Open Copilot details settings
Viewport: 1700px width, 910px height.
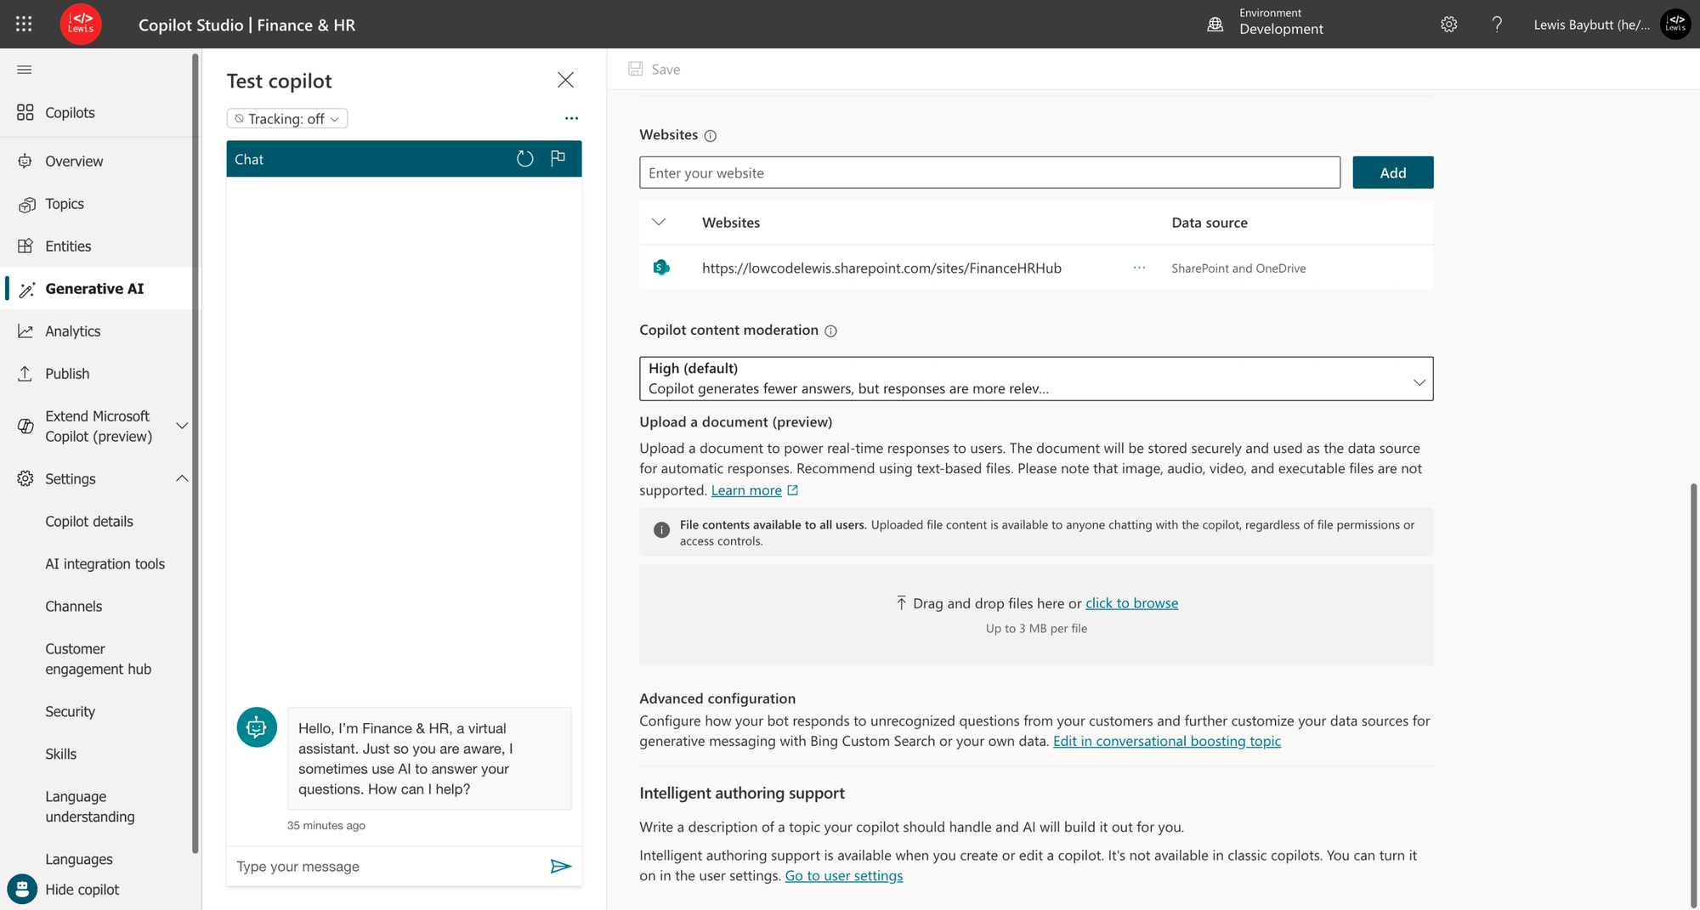(89, 521)
